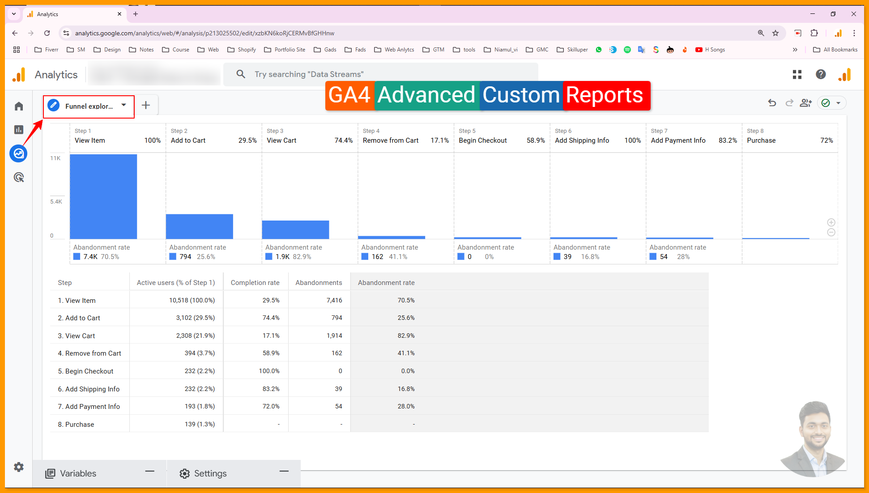This screenshot has height=493, width=869.
Task: Zoom out chart with minus circle
Action: [x=831, y=232]
